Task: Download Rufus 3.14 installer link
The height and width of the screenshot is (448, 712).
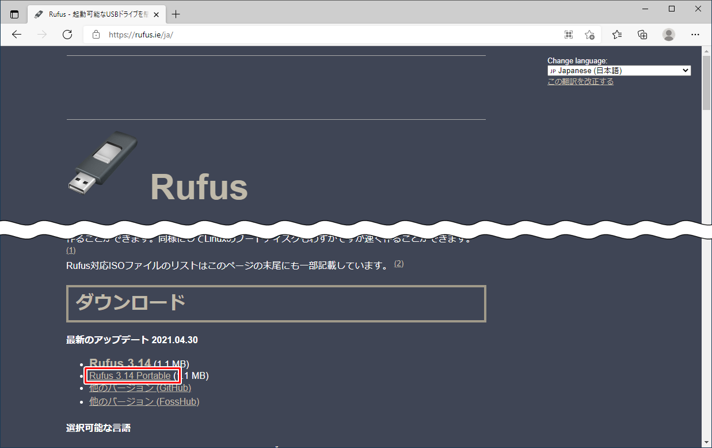Action: [x=120, y=363]
